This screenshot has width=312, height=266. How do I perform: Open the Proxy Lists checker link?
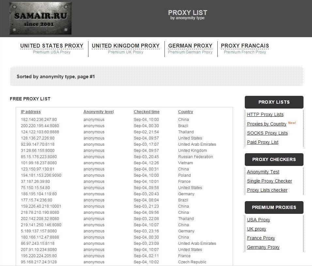[x=267, y=190]
